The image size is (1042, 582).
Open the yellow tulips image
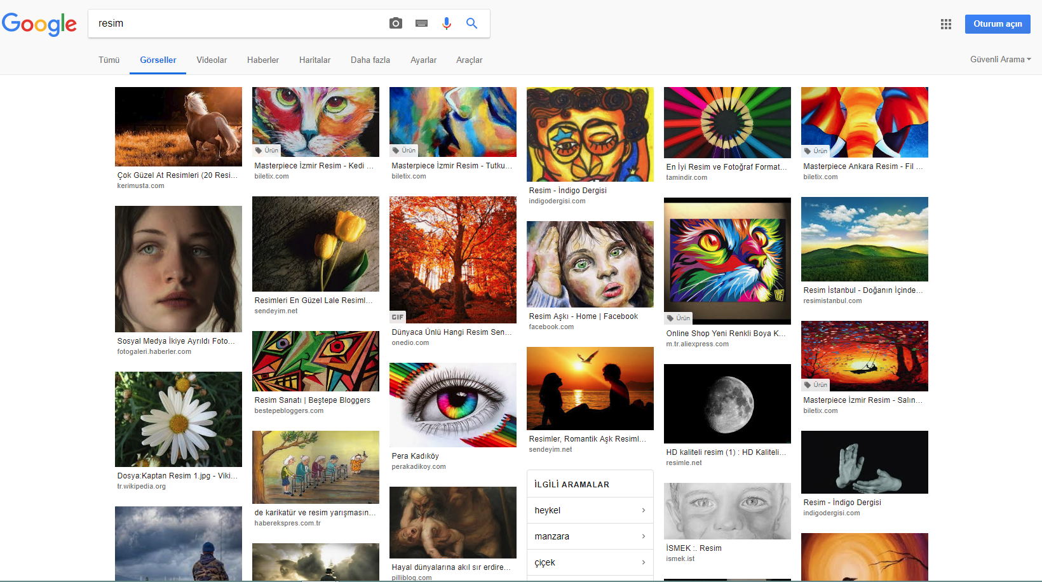coord(316,244)
